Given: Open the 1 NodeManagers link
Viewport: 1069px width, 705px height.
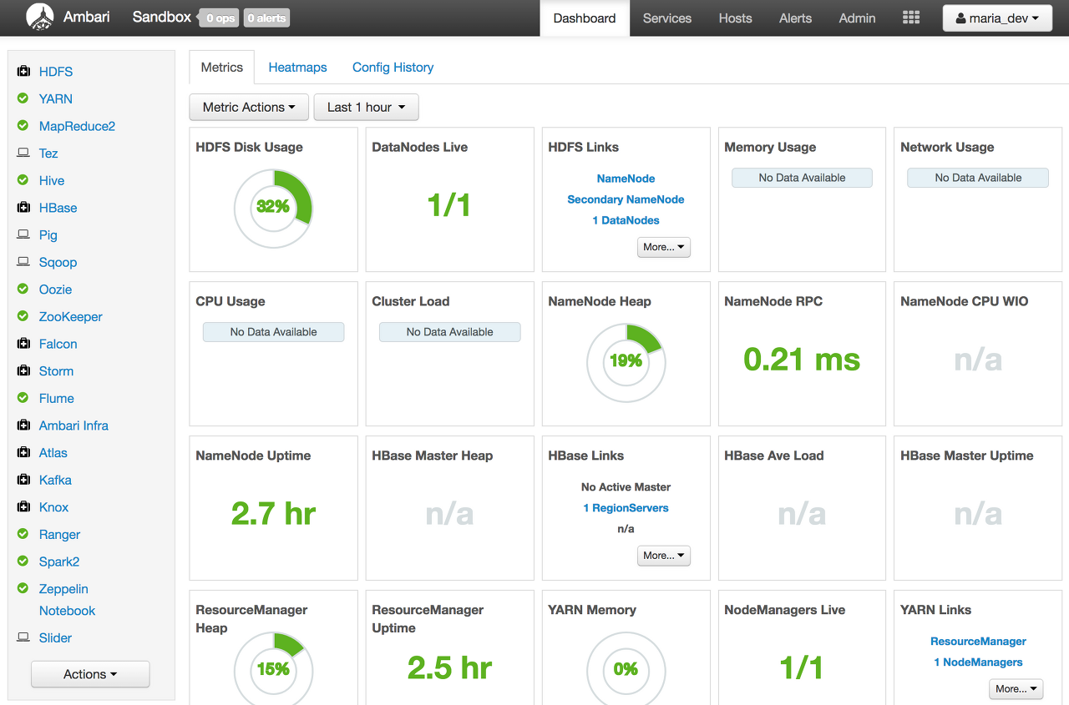Looking at the screenshot, I should [978, 662].
